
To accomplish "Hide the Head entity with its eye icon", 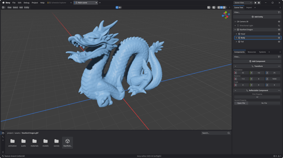I will point(279,34).
